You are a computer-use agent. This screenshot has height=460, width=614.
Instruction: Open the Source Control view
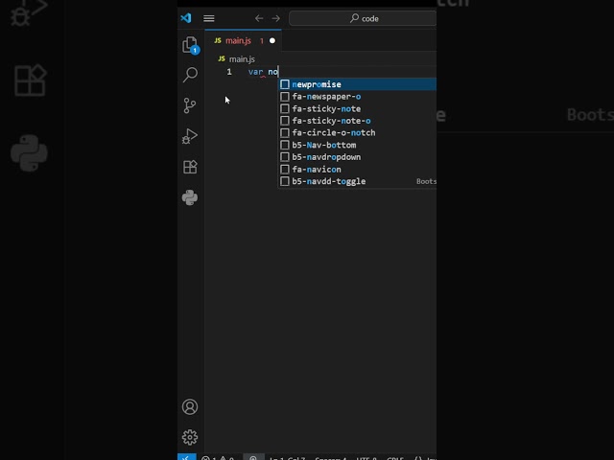pyautogui.click(x=190, y=105)
